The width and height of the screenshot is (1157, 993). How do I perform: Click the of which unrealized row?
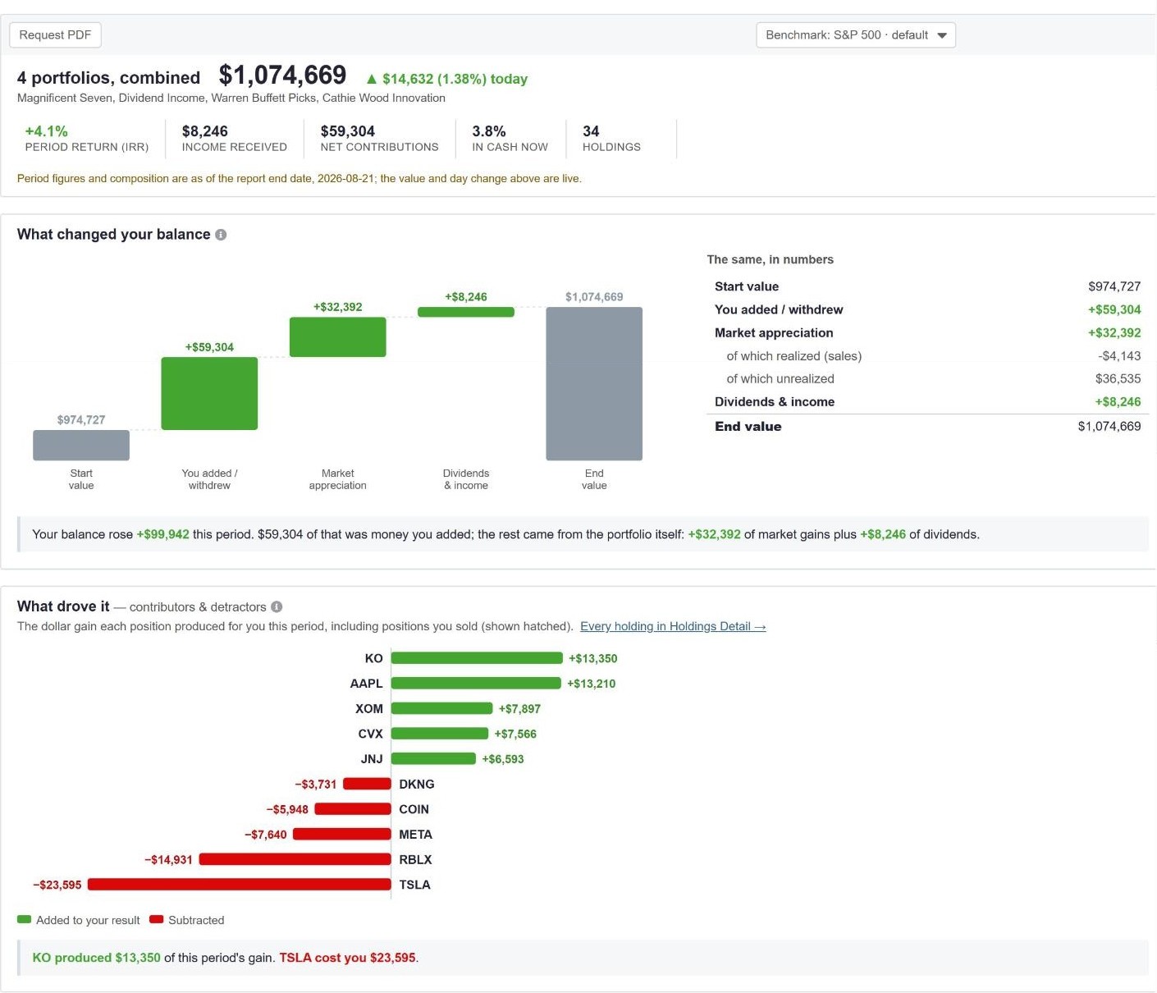pyautogui.click(x=928, y=378)
